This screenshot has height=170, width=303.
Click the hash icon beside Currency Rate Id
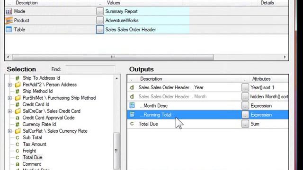pos(18,124)
